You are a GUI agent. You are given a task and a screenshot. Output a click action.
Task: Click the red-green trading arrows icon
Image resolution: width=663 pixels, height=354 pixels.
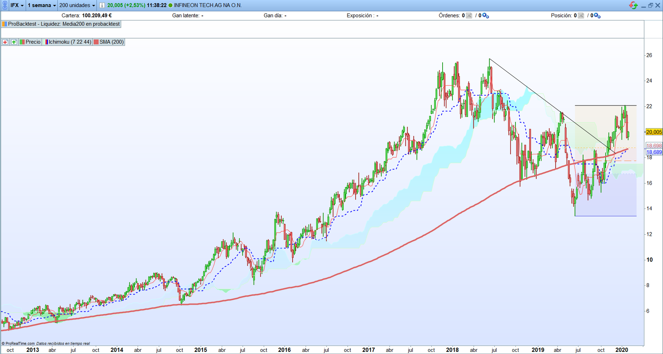pos(633,5)
